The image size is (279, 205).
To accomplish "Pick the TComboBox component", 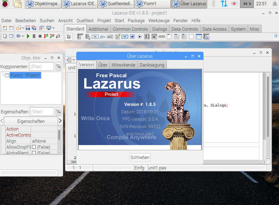I will point(154,37).
